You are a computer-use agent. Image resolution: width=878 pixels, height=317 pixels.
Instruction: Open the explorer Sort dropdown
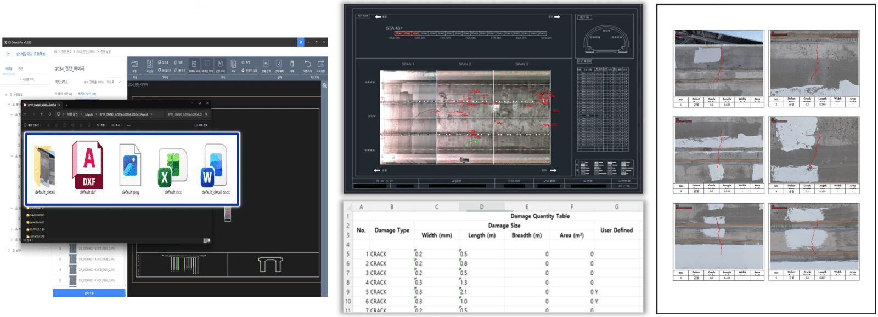coord(101,125)
